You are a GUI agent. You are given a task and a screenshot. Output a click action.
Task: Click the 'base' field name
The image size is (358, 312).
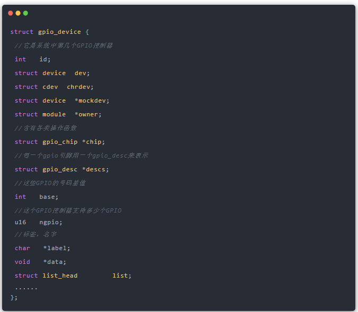48,197
